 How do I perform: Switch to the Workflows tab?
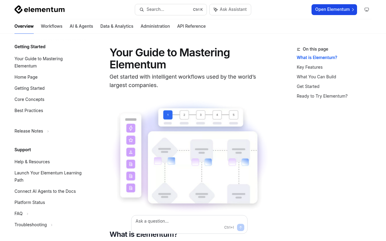[x=52, y=26]
